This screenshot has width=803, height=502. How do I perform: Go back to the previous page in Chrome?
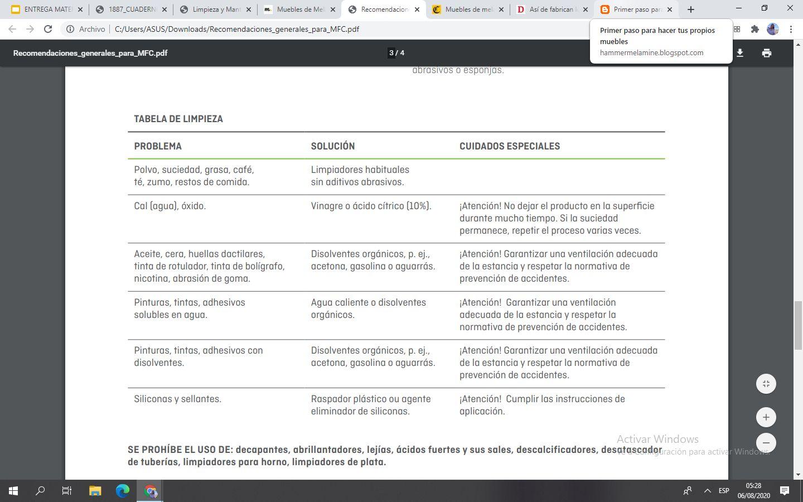[x=12, y=29]
